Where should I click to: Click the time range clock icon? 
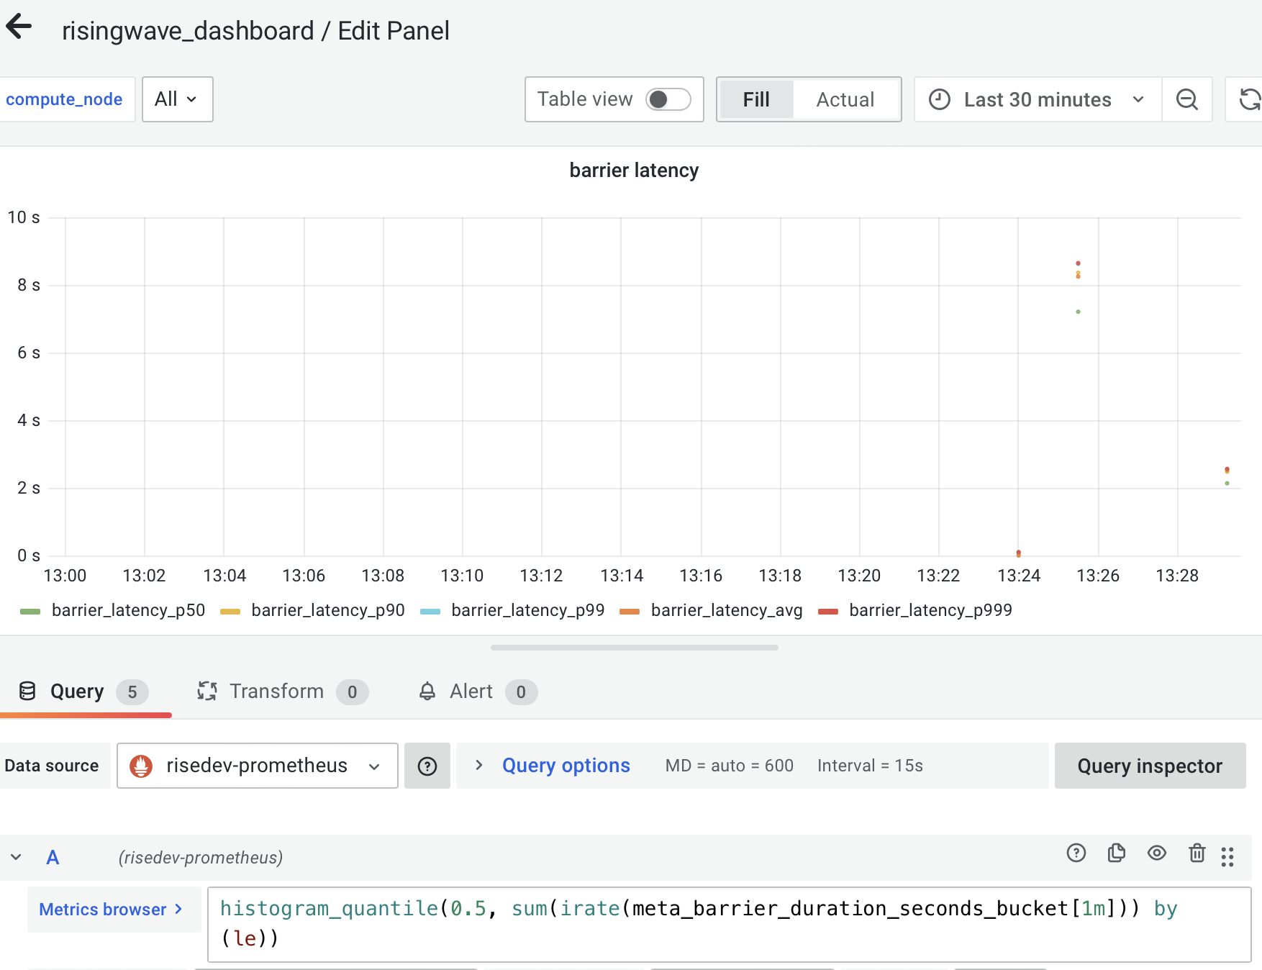point(940,99)
